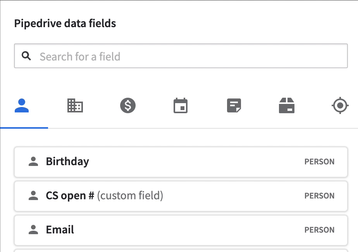Select the Lead target icon tab
Screen dimensions: 358x252
pyautogui.click(x=340, y=105)
